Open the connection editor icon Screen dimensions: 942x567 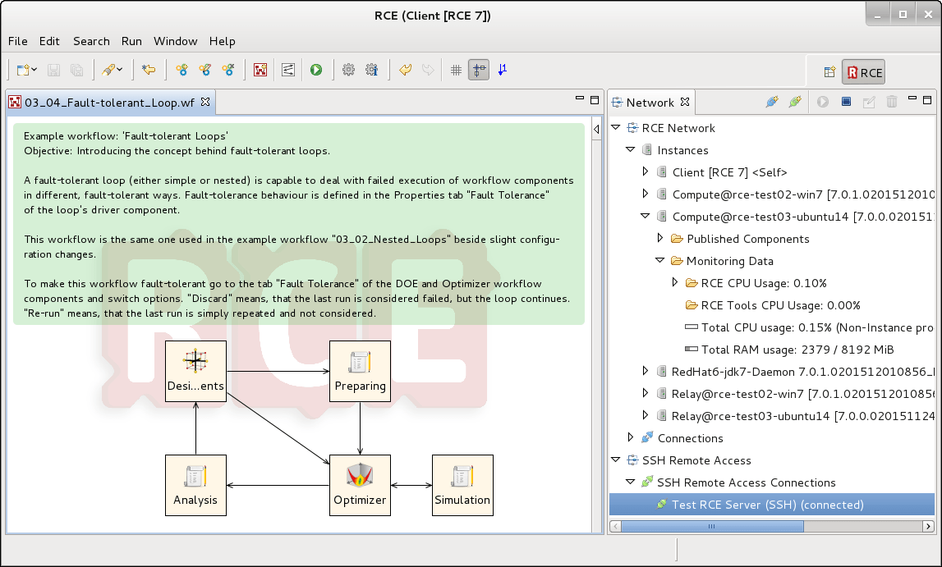click(x=288, y=71)
